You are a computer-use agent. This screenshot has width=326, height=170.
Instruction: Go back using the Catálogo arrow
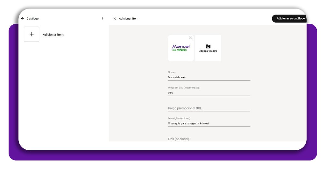[23, 19]
